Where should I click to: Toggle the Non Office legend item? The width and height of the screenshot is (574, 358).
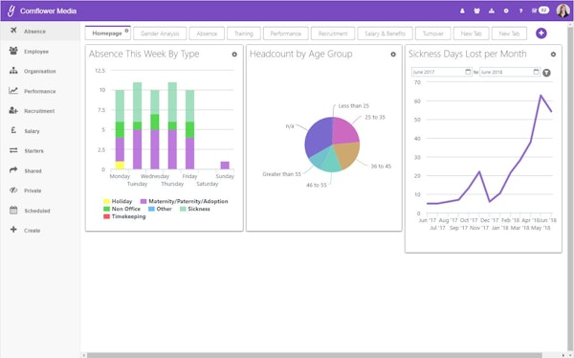pos(121,209)
